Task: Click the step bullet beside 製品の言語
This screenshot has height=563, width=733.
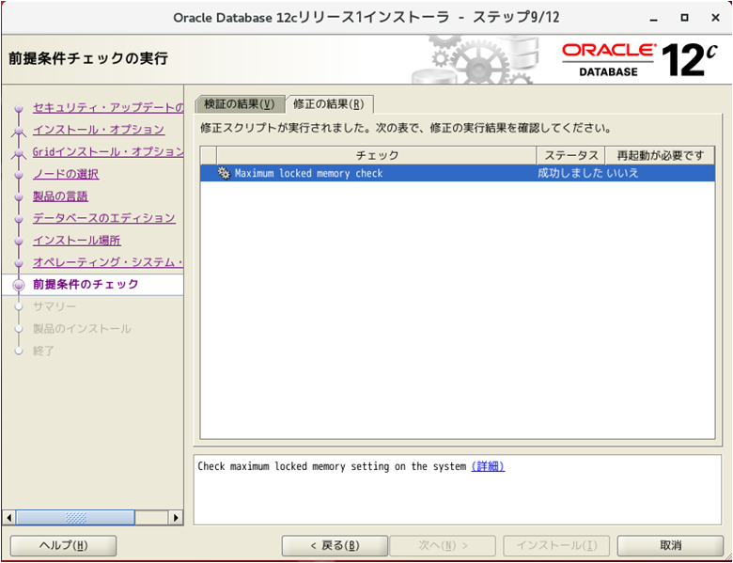Action: 19,196
